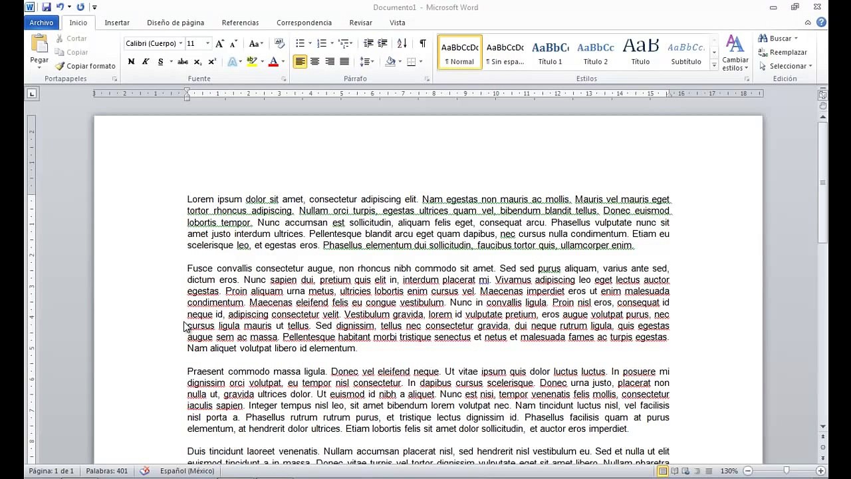Viewport: 851px width, 479px height.
Task: Toggle right text alignment
Action: coord(330,62)
